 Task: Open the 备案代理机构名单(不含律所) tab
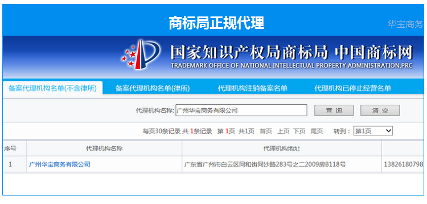click(x=52, y=88)
